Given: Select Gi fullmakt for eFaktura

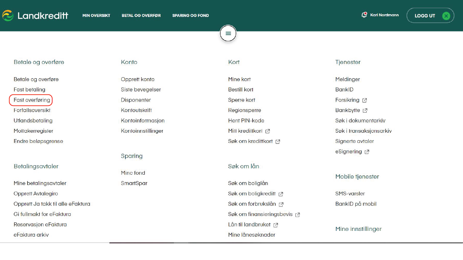Looking at the screenshot, I should point(42,214).
